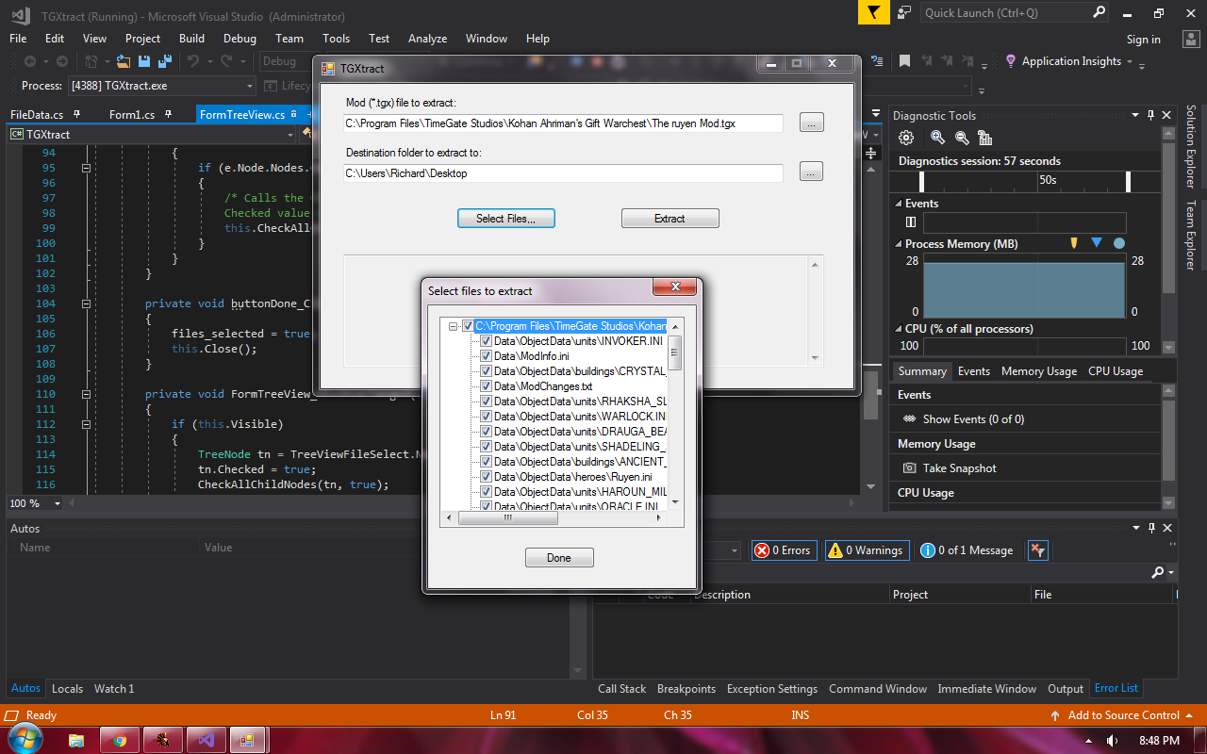The height and width of the screenshot is (754, 1207).
Task: Open the Debug menu
Action: [240, 39]
